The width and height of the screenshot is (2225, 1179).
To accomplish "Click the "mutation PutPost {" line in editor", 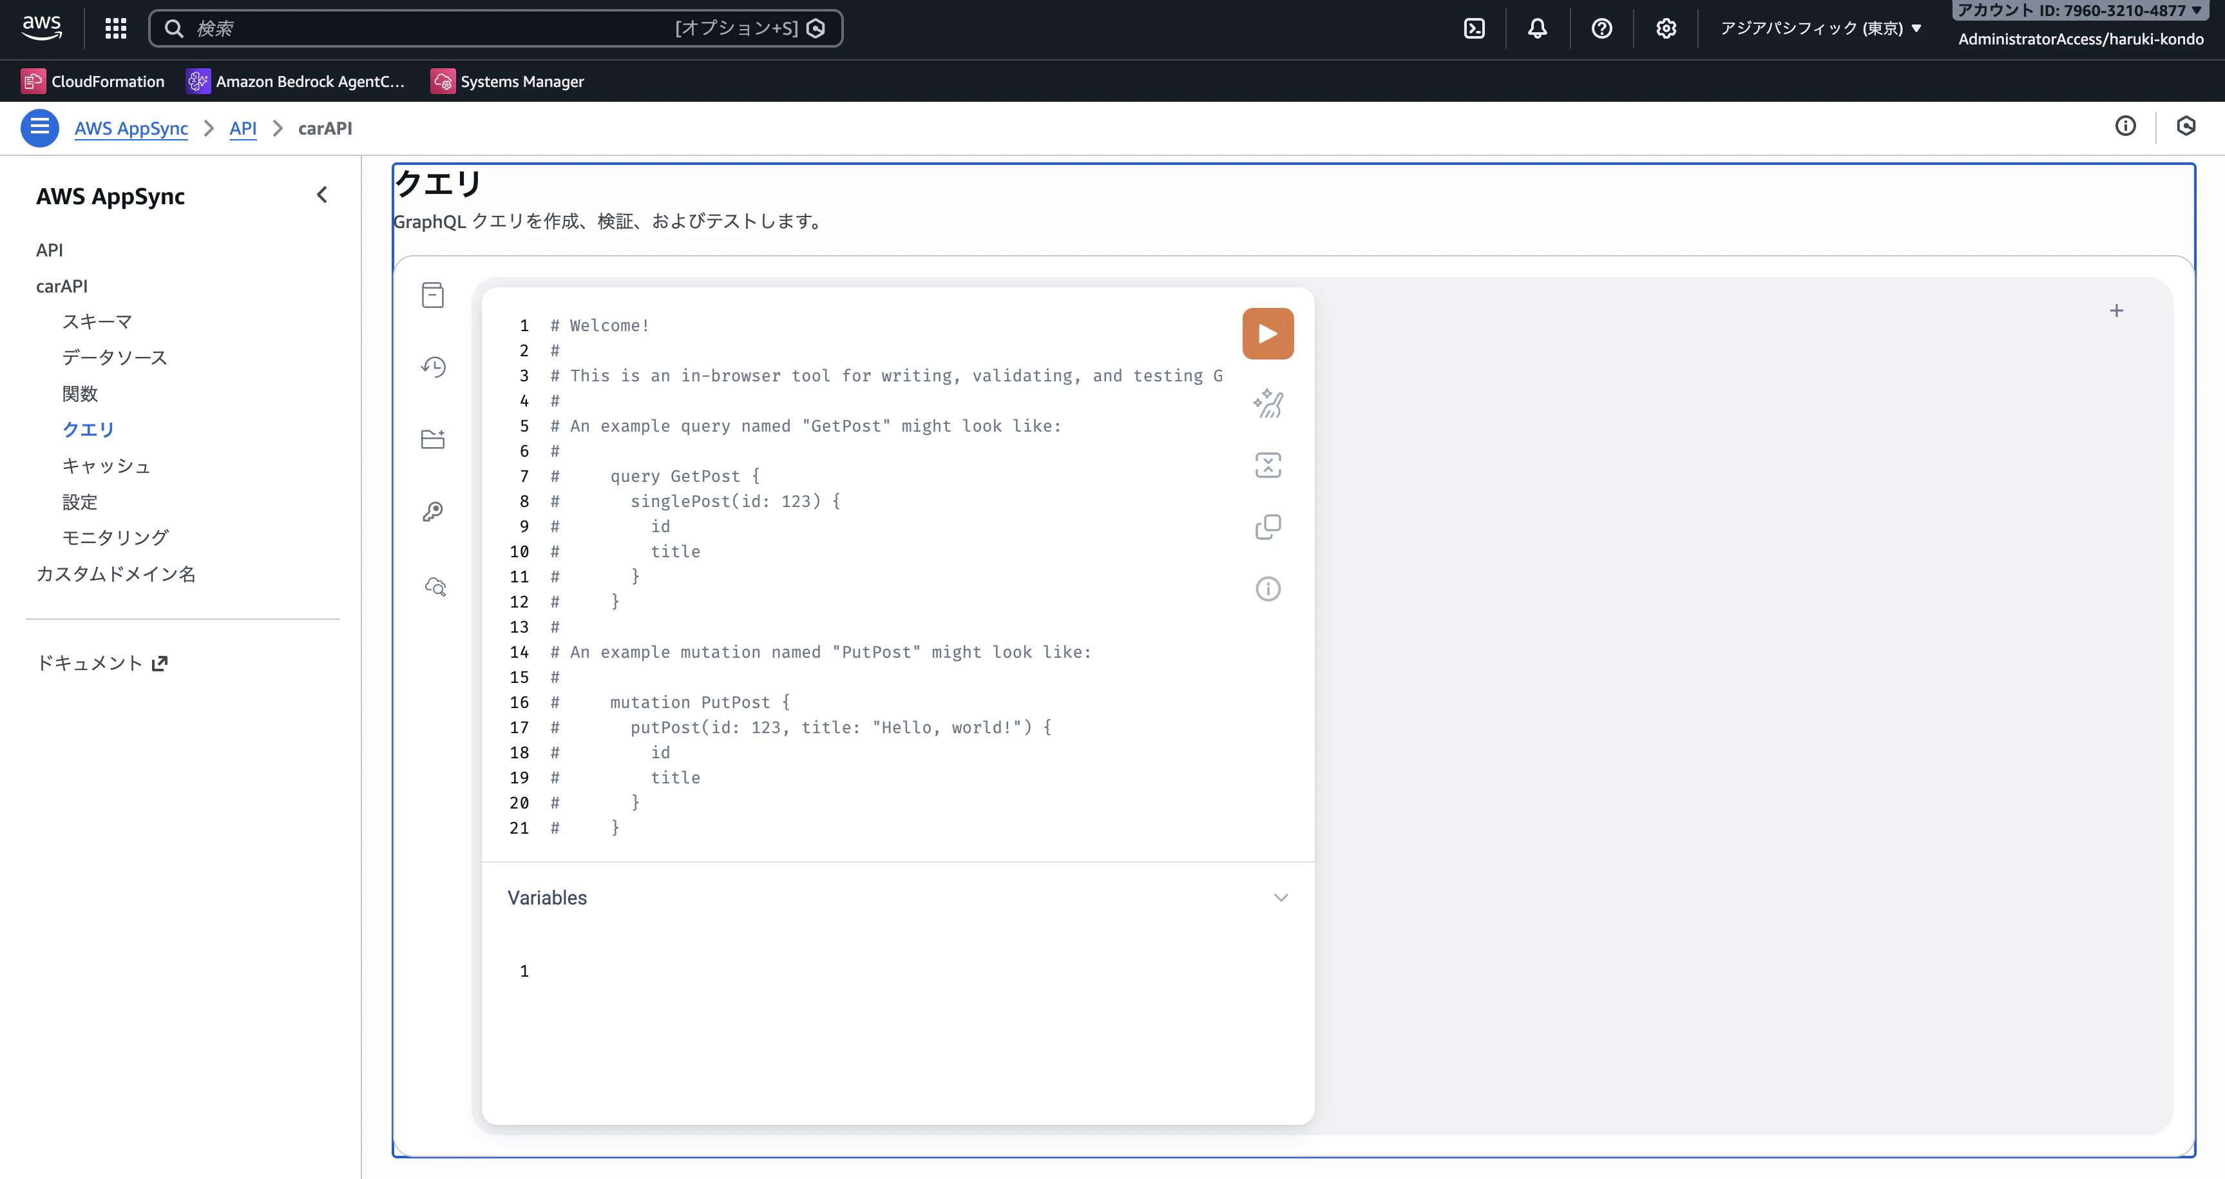I will point(700,702).
